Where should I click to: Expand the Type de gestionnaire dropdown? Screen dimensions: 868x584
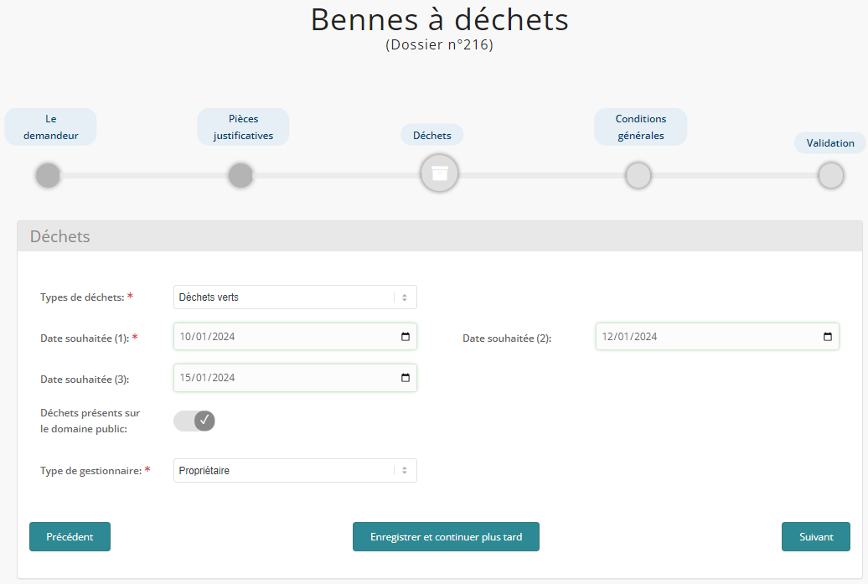coord(295,471)
